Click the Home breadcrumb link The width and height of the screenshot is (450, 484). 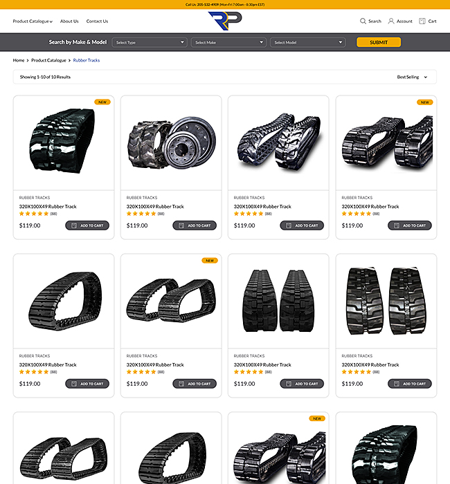tap(19, 60)
